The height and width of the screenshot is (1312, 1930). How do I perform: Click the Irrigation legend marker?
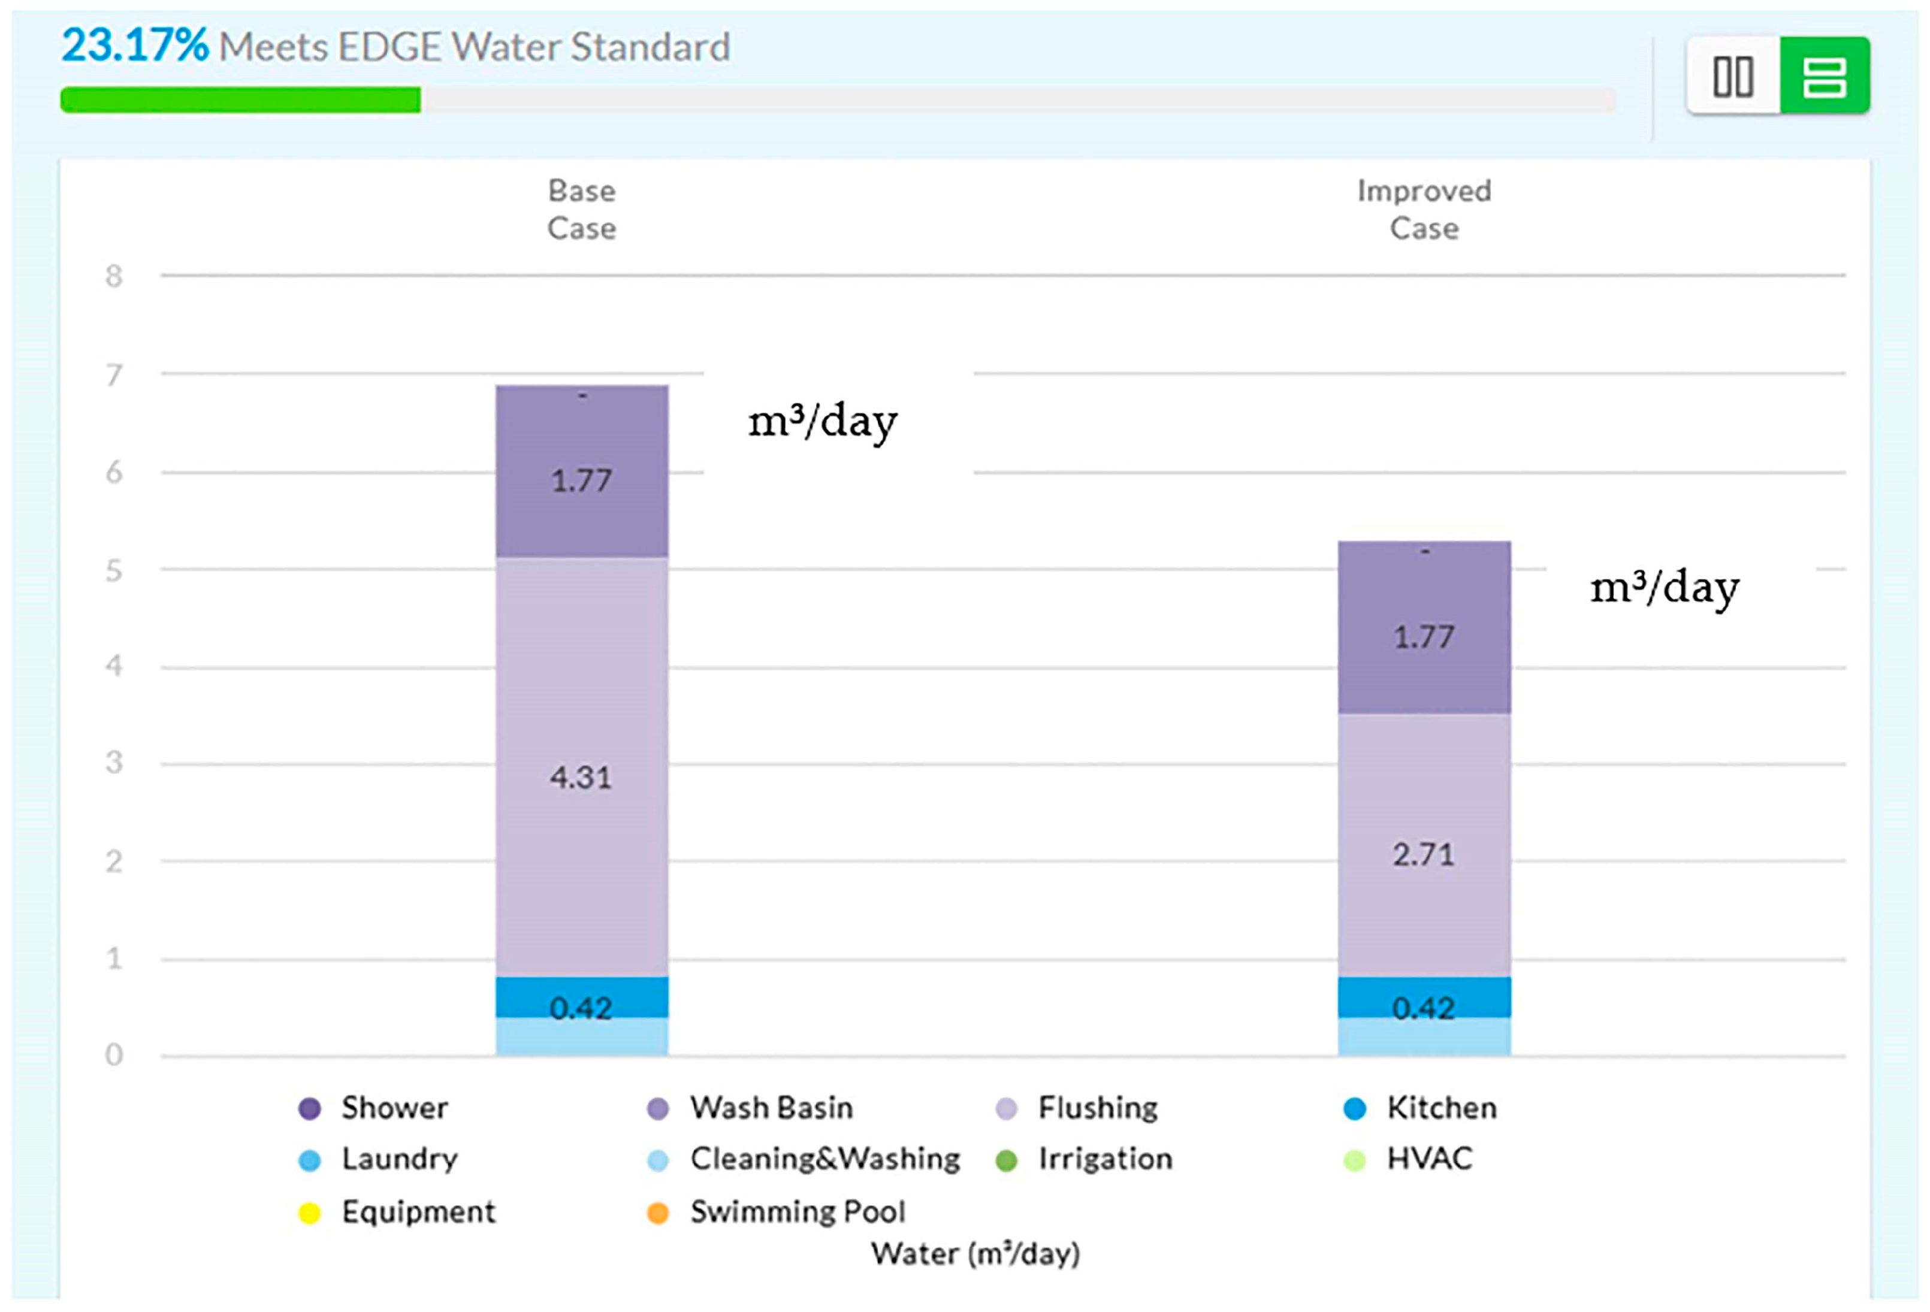coord(1007,1160)
